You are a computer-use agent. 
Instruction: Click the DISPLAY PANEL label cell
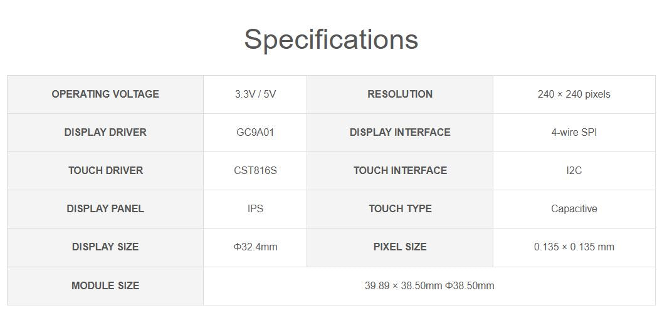105,208
